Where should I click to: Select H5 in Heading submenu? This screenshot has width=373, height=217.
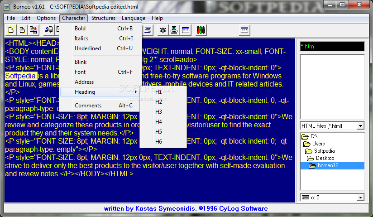point(163,132)
